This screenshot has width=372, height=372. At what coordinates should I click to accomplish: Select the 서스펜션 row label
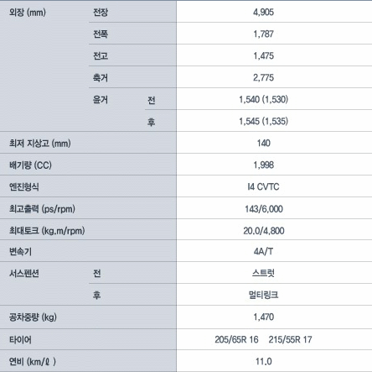pos(24,273)
